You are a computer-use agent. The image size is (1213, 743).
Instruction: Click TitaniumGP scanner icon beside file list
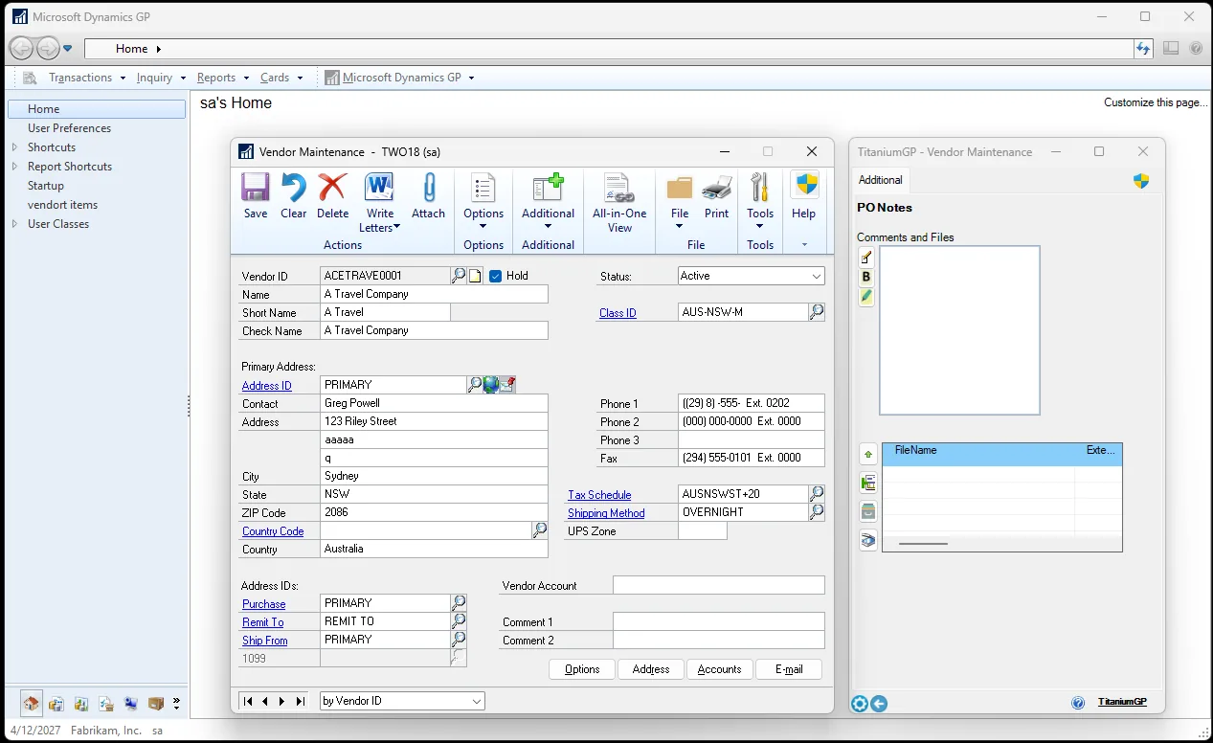click(867, 540)
